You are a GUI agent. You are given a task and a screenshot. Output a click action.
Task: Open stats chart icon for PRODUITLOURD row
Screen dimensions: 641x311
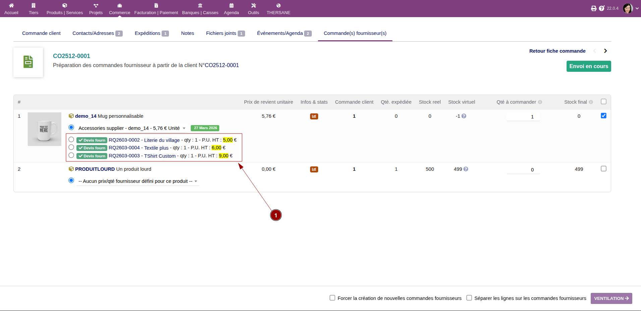pos(314,169)
